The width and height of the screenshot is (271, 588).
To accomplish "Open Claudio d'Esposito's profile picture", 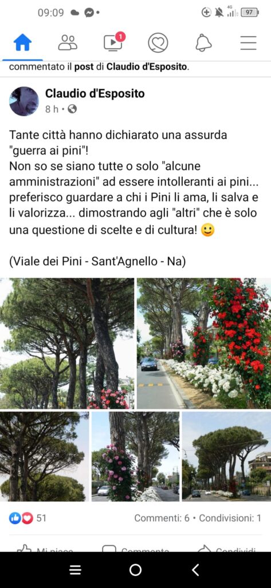I will click(24, 101).
